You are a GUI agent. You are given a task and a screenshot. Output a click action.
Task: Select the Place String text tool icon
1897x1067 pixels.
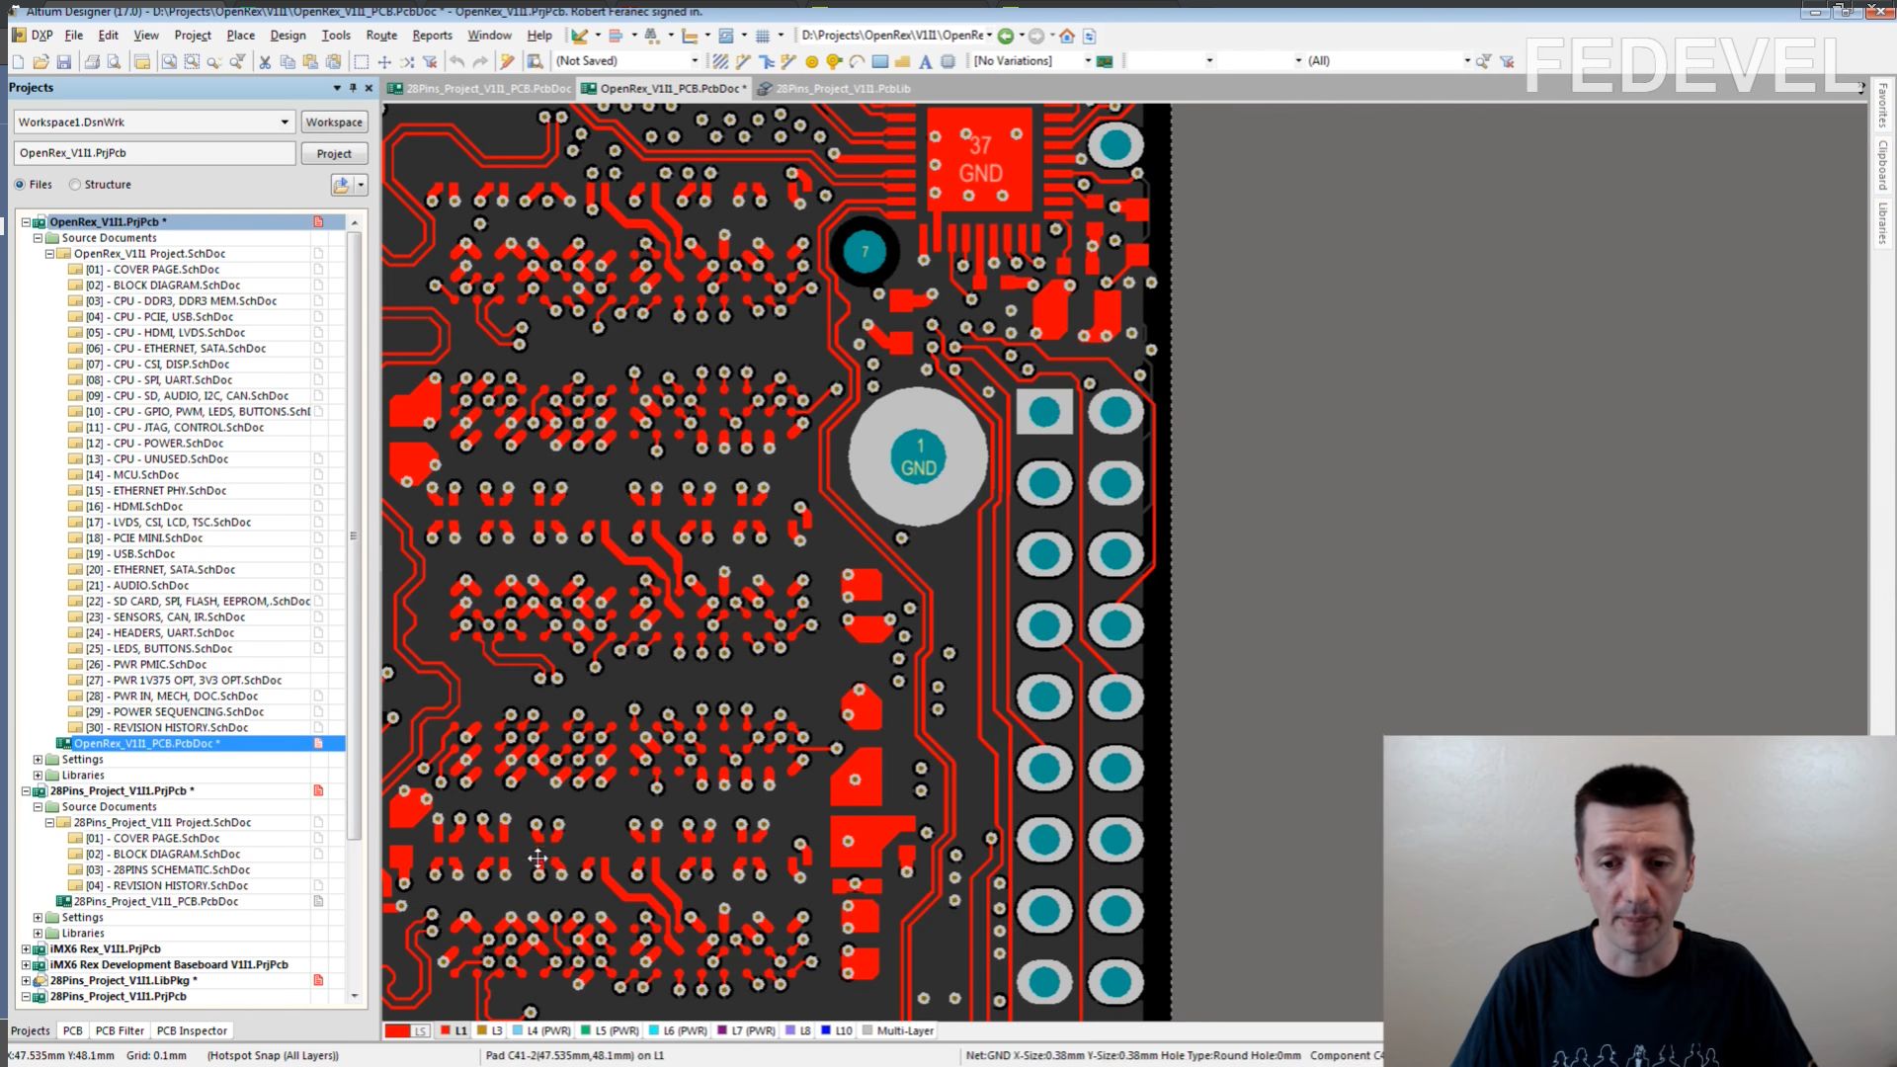click(925, 61)
